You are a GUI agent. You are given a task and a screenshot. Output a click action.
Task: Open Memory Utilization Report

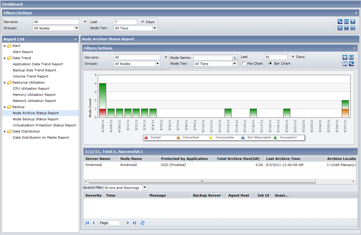(34, 95)
